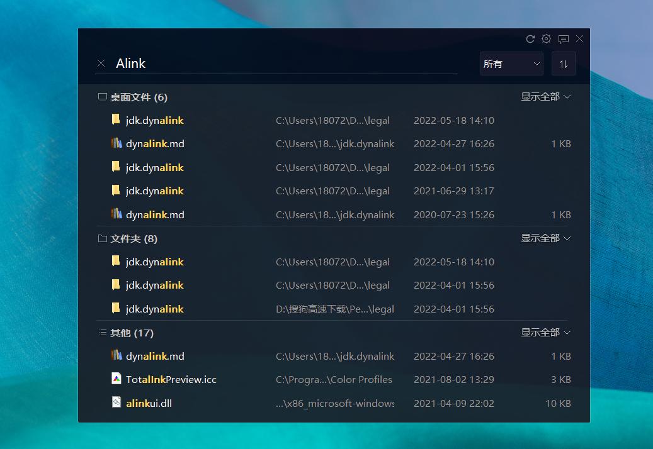
Task: Click the alinkui.dll file icon
Action: click(x=116, y=402)
